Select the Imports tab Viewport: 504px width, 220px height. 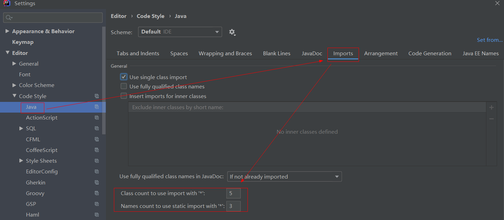[343, 54]
